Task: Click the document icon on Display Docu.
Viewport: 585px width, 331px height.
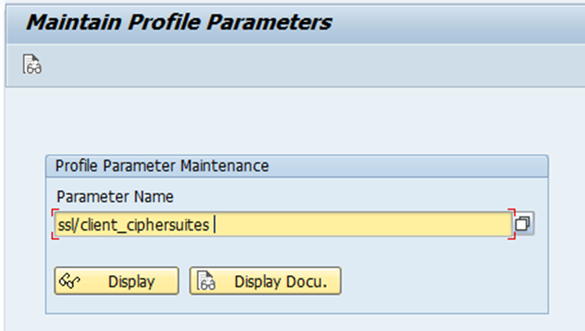Action: coord(206,282)
